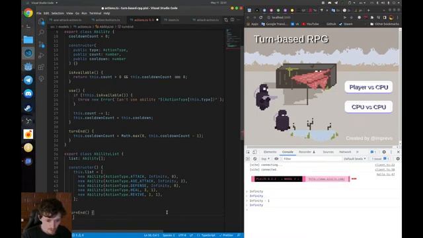The image size is (423, 238).
Task: Expand the Infinity - 1 console entry
Action: point(247,200)
